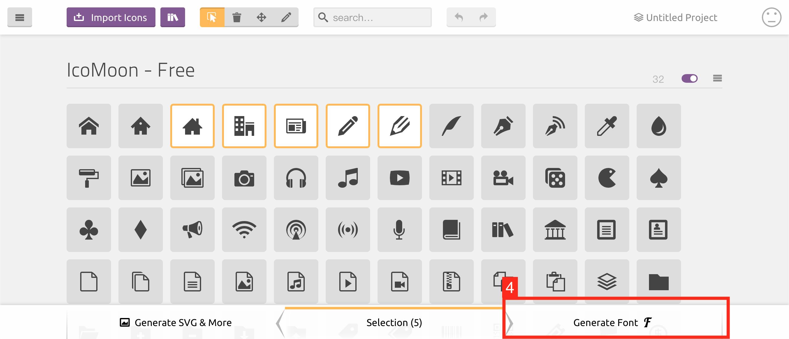Select the profile card icon

(x=659, y=230)
